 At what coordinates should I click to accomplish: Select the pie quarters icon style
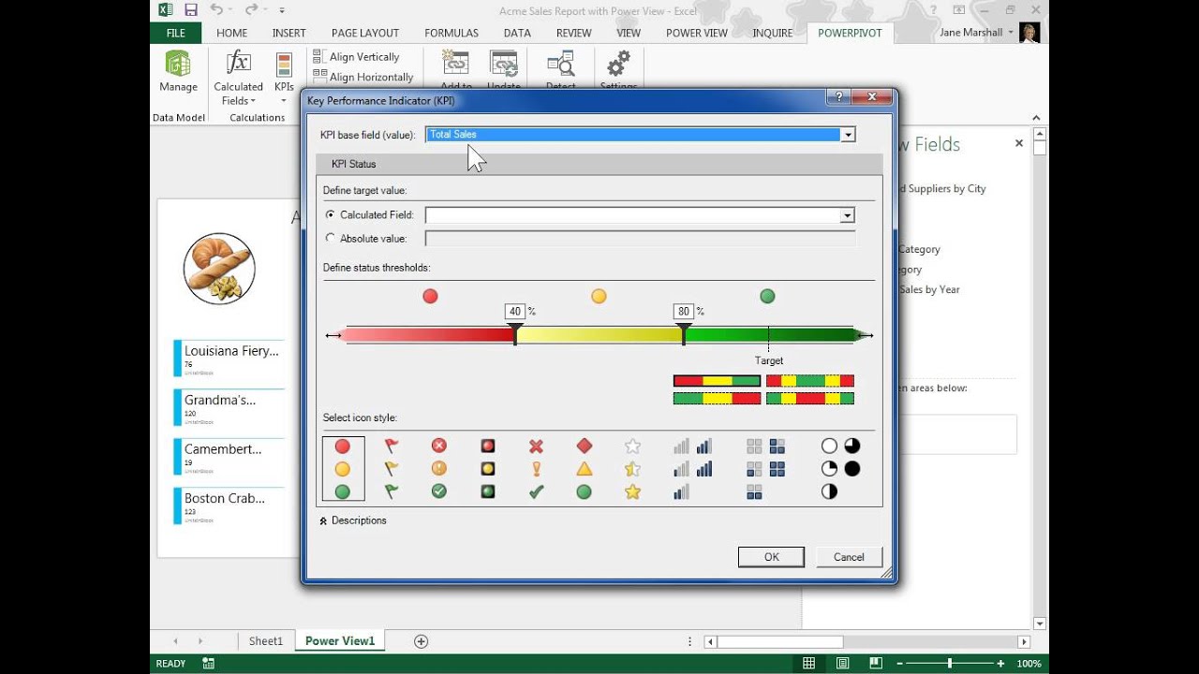(x=840, y=469)
